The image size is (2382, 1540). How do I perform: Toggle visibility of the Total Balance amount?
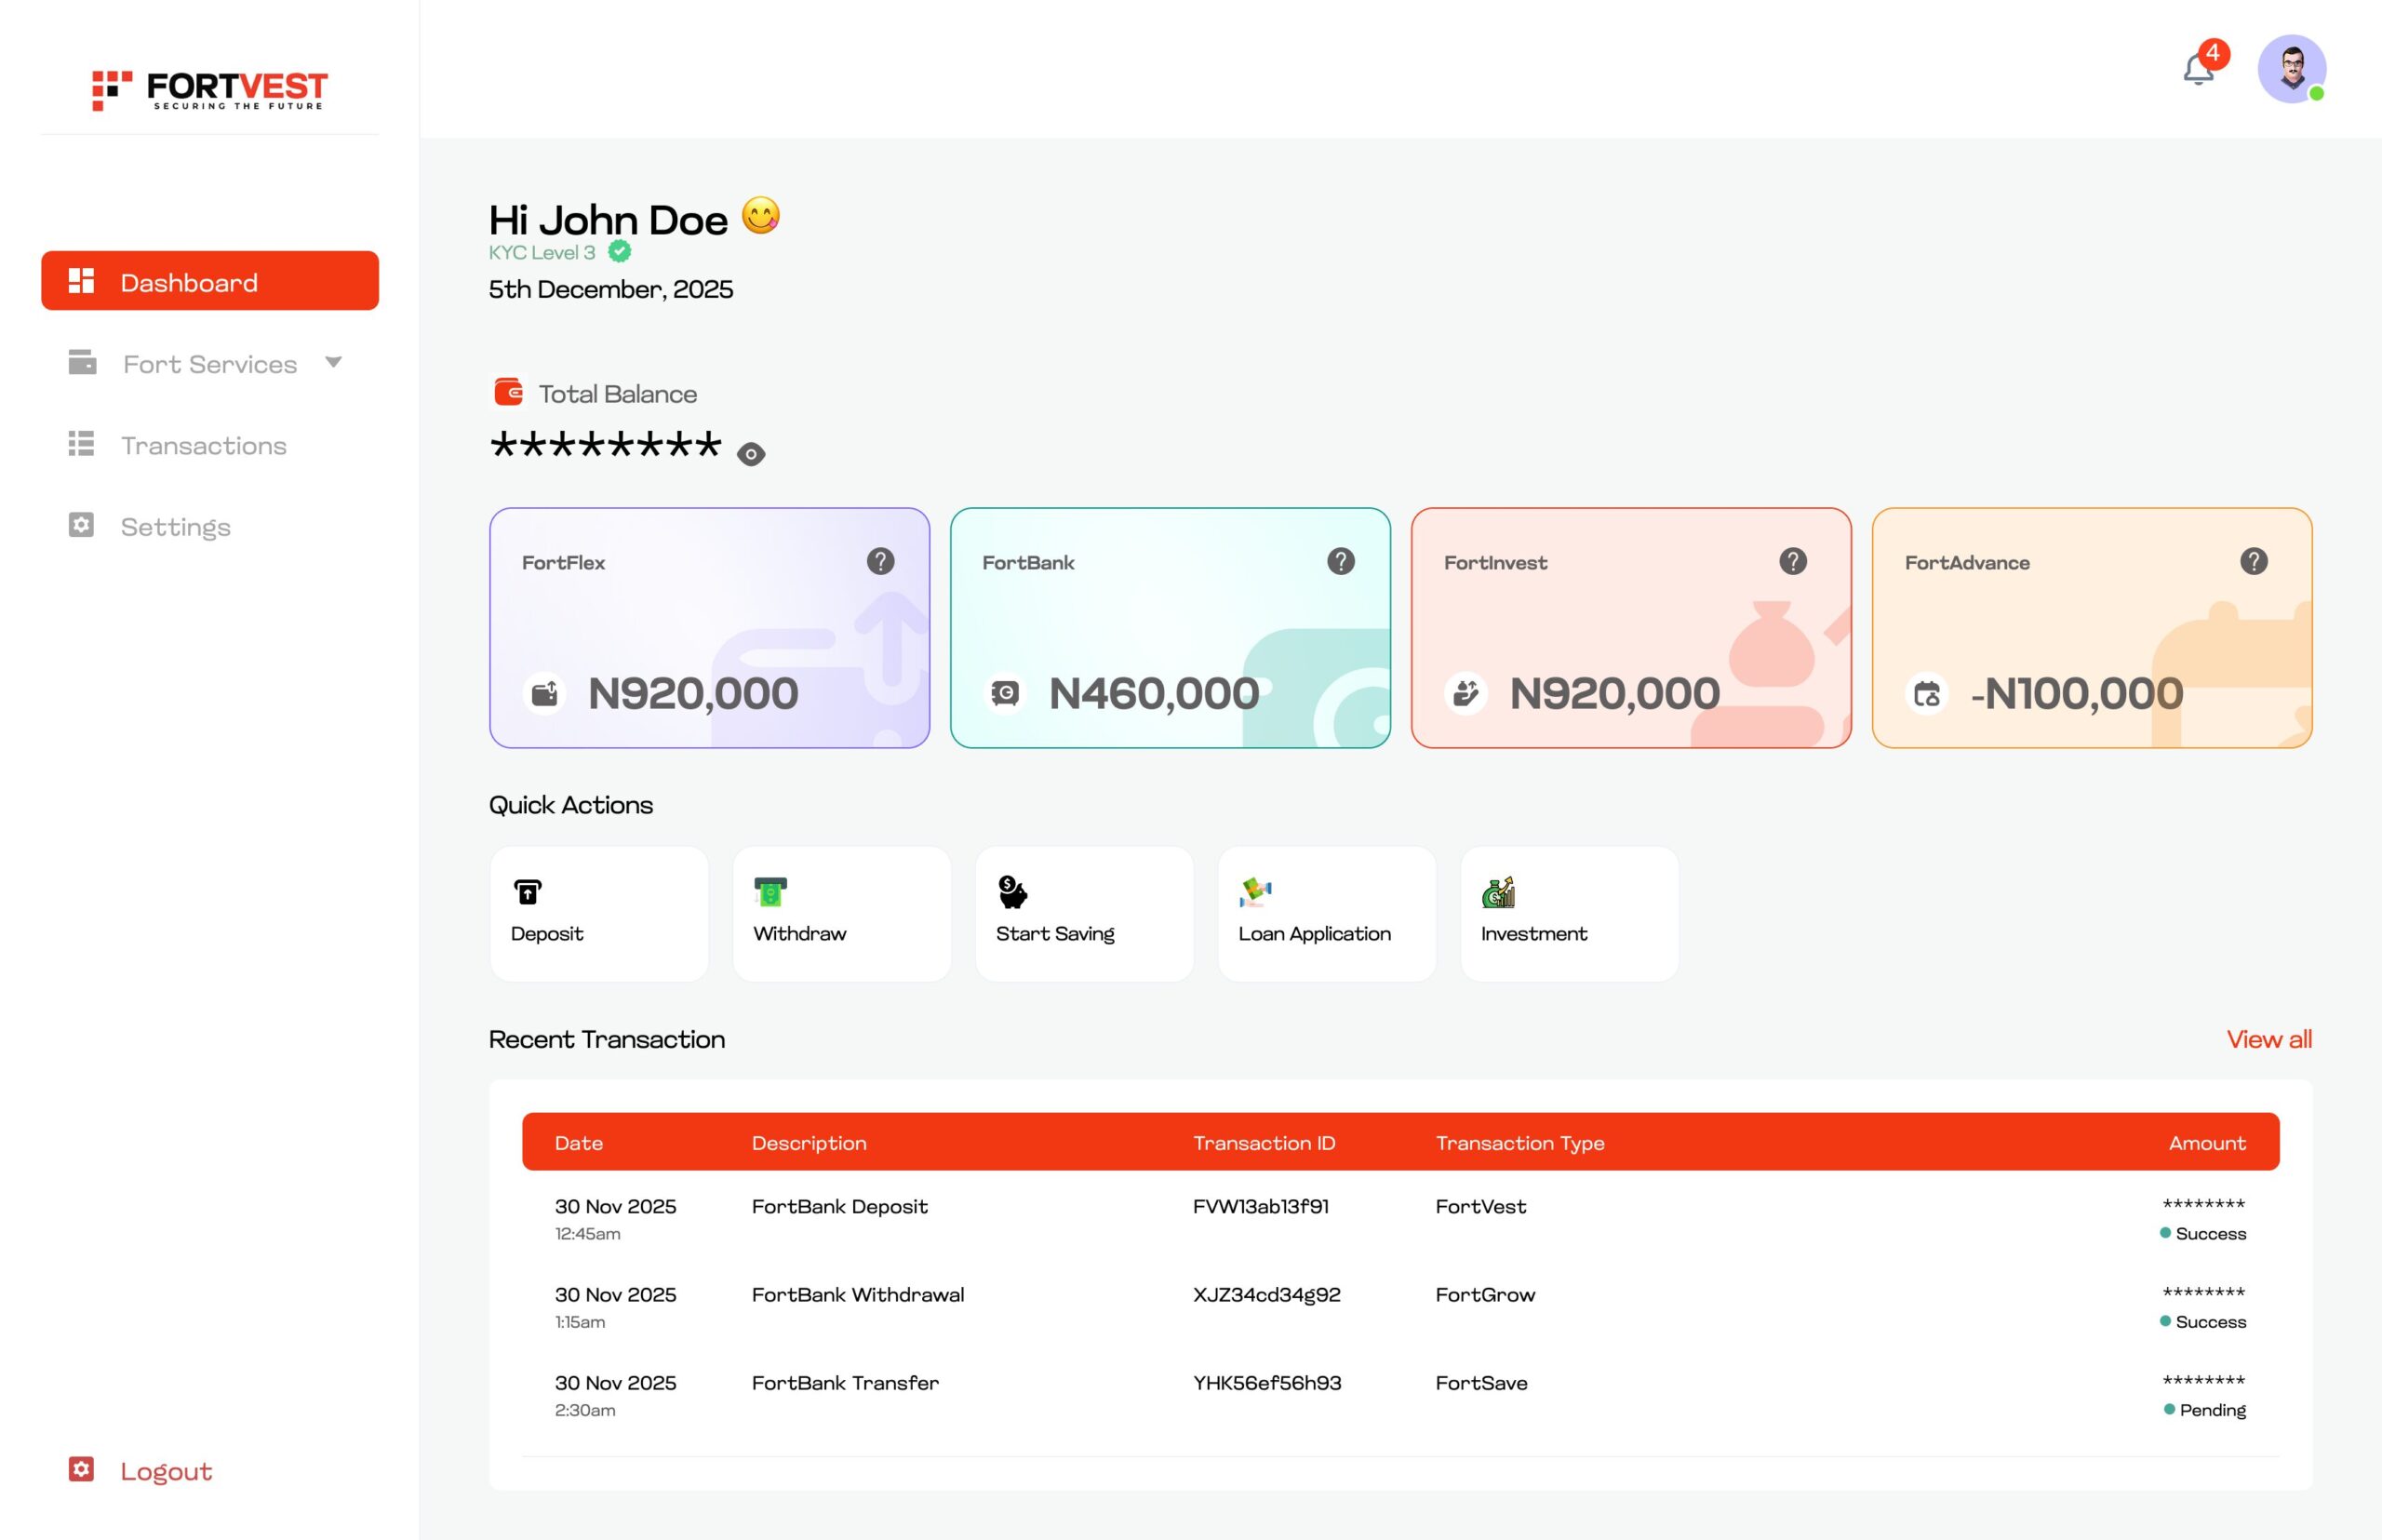[751, 453]
